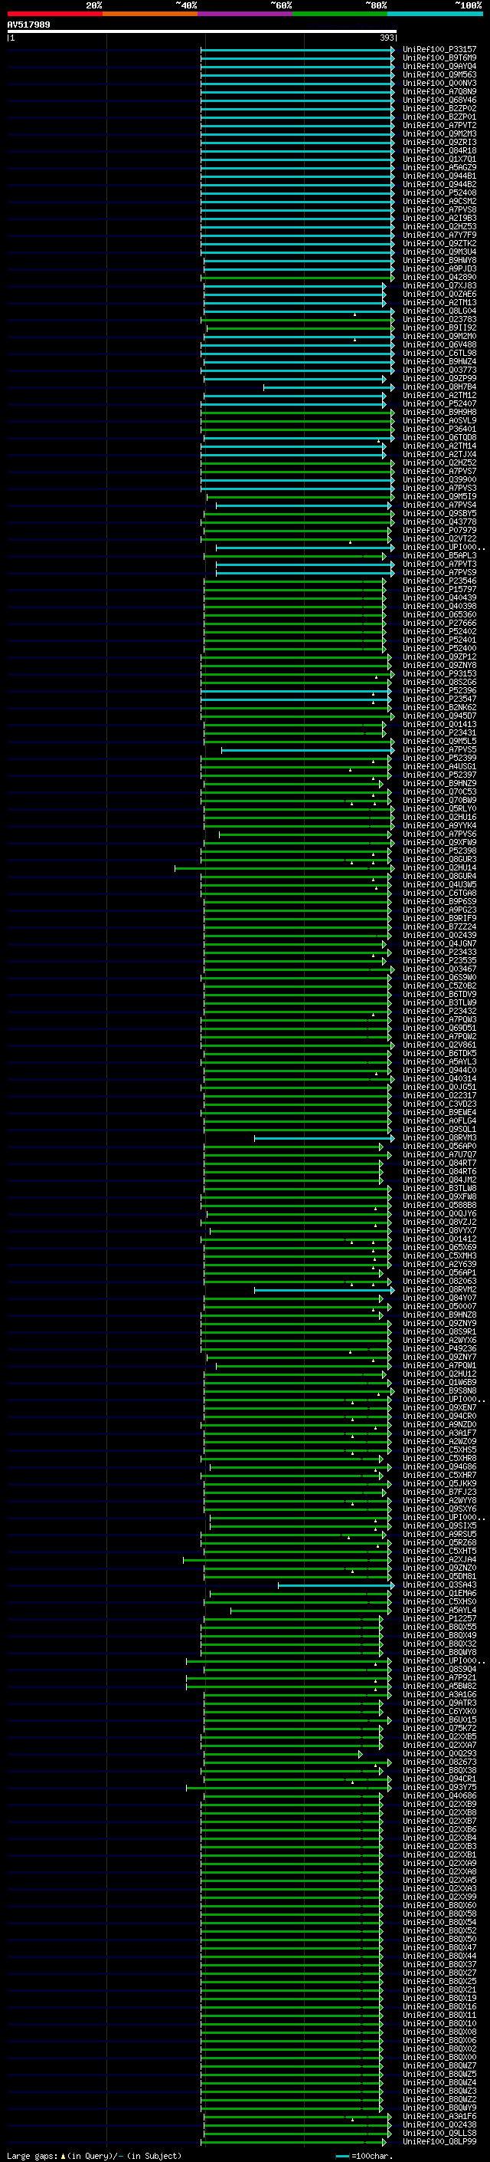Image resolution: width=490 pixels, height=2162 pixels.
Task: Click hit label UniRef100_Q7XJ83
Action: coord(439,285)
